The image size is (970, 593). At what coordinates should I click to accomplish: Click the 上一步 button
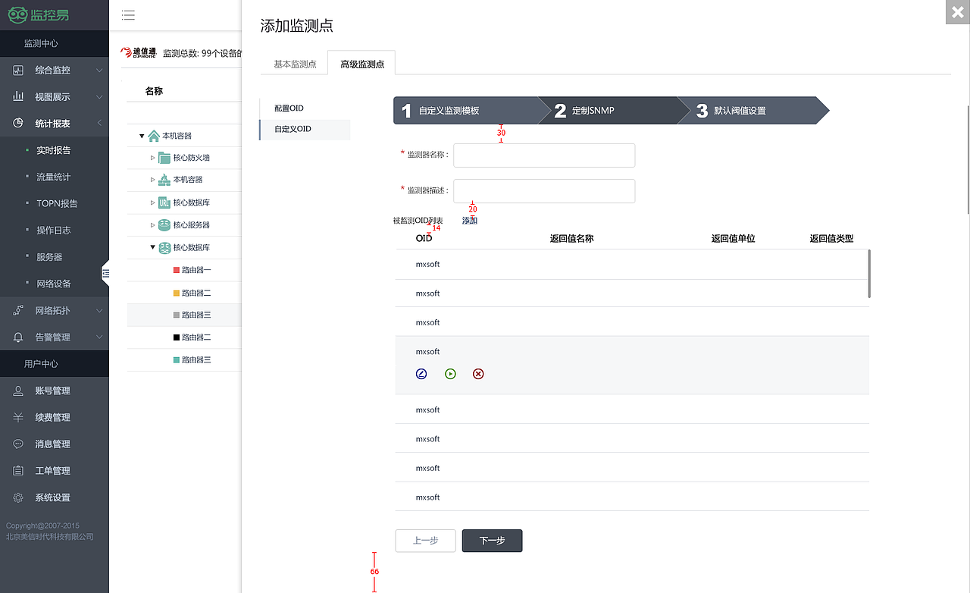pyautogui.click(x=425, y=541)
